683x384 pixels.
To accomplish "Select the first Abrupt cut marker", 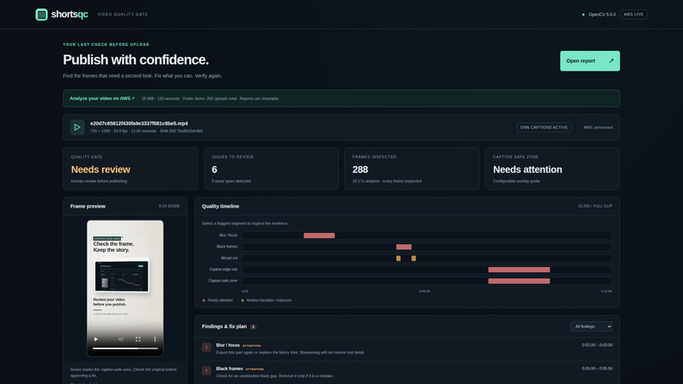I will 398,259.
